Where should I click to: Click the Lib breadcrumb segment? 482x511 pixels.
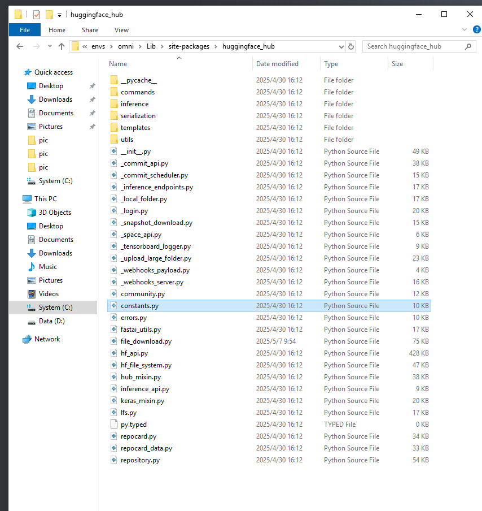tap(151, 46)
